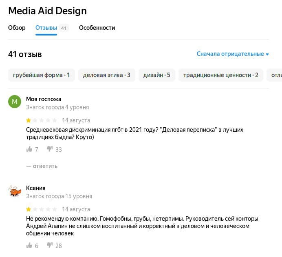The height and width of the screenshot is (257, 282).
Task: Click the Ксения one-star rating
Action: tap(42, 209)
